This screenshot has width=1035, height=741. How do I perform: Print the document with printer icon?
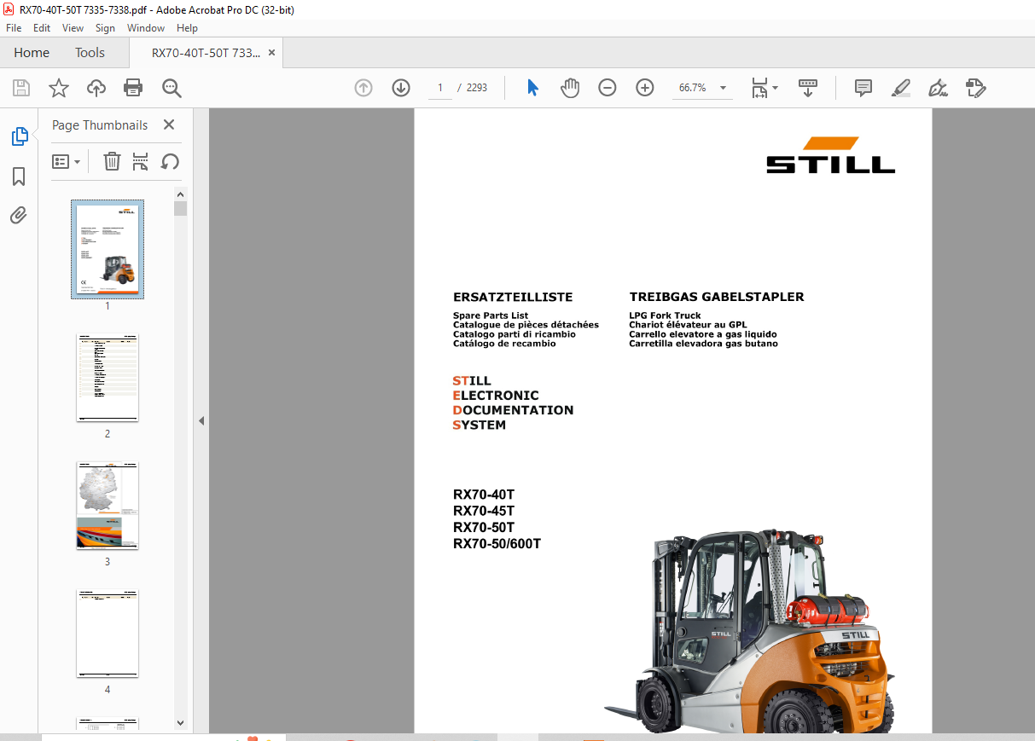tap(133, 88)
